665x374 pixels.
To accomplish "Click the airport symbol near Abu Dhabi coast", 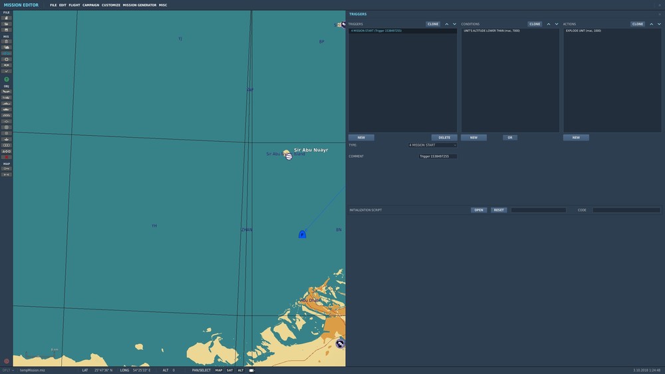I will click(x=340, y=343).
